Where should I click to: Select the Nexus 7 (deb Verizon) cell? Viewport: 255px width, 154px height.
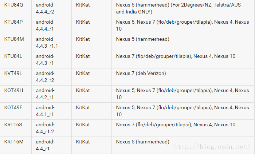coord(141,73)
